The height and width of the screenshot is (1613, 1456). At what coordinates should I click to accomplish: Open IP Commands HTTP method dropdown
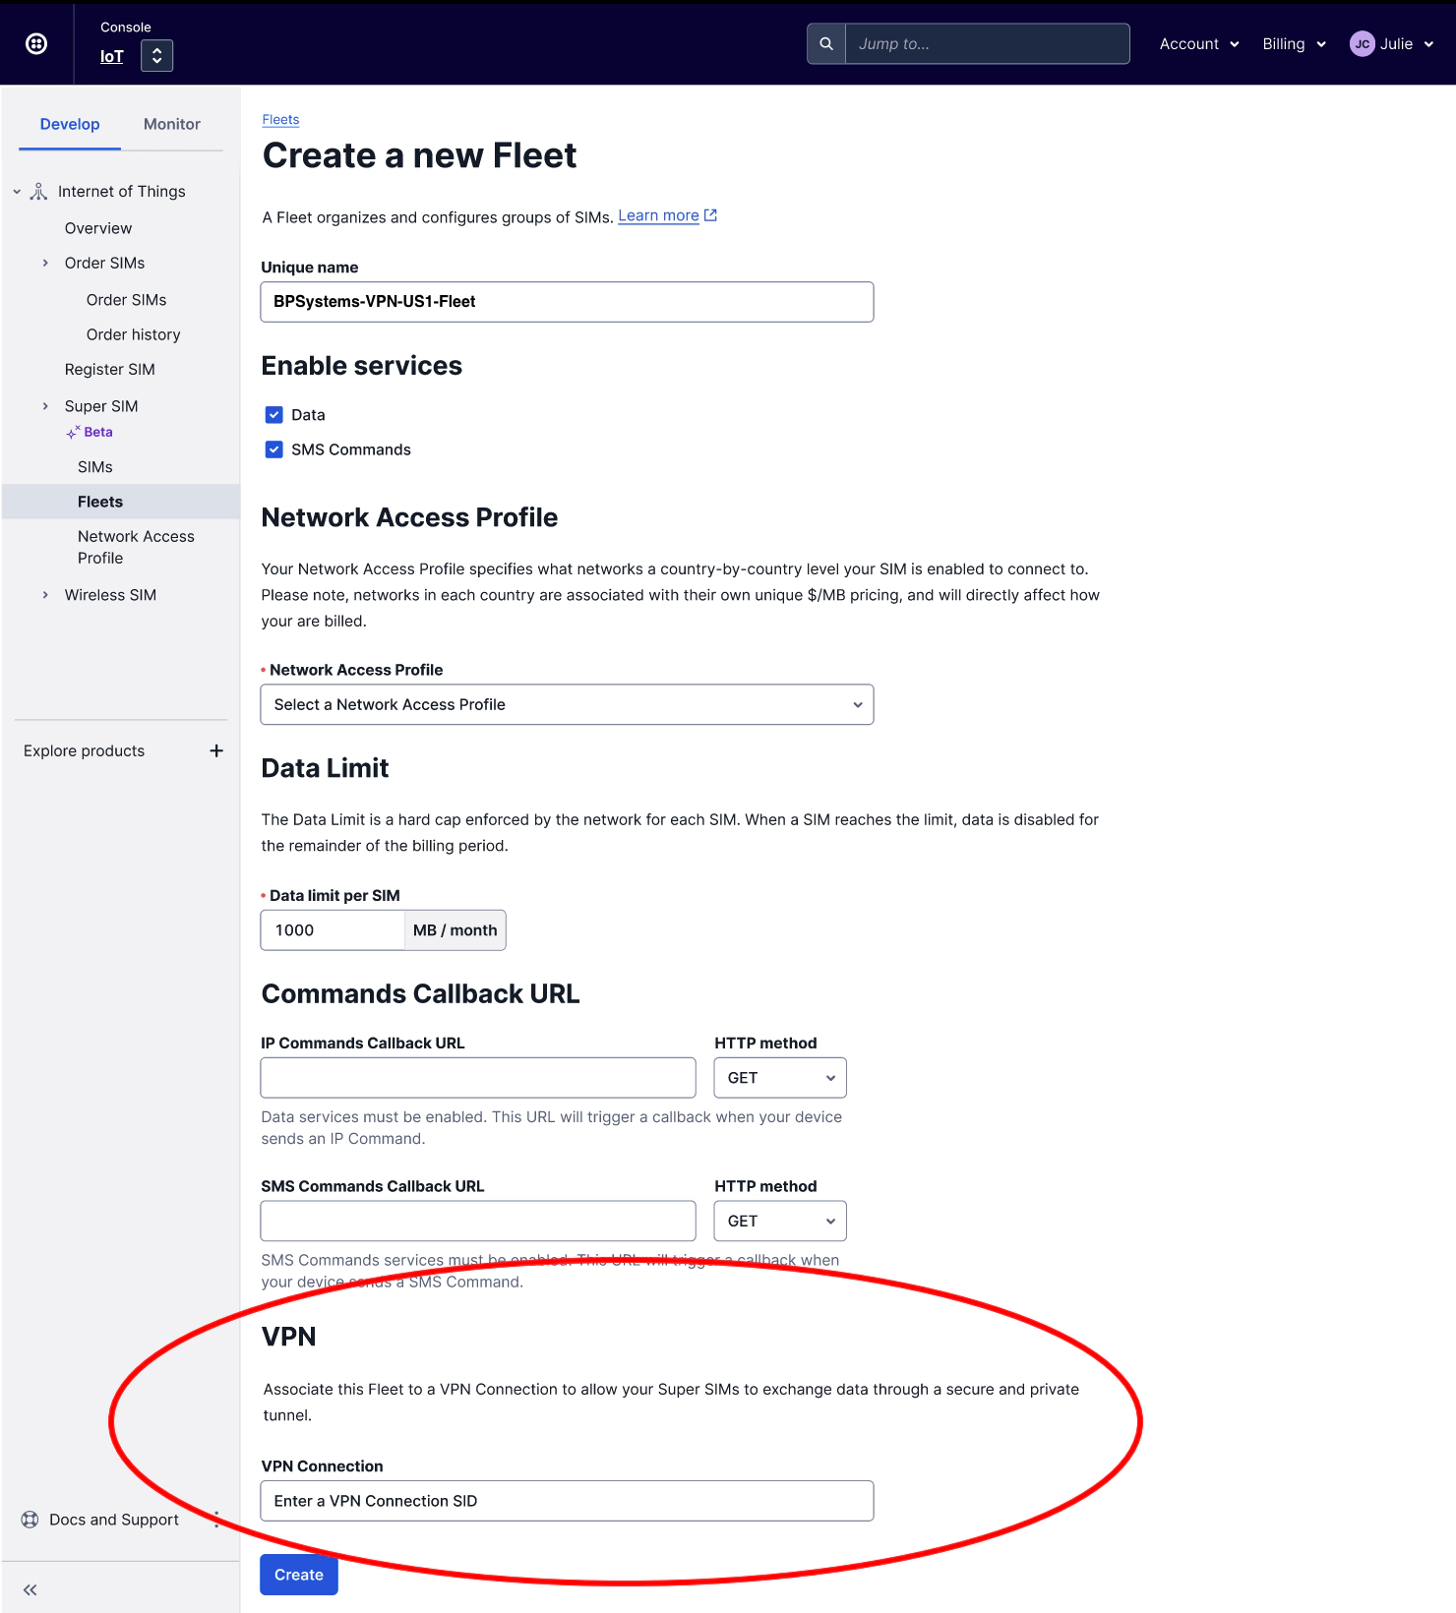780,1078
